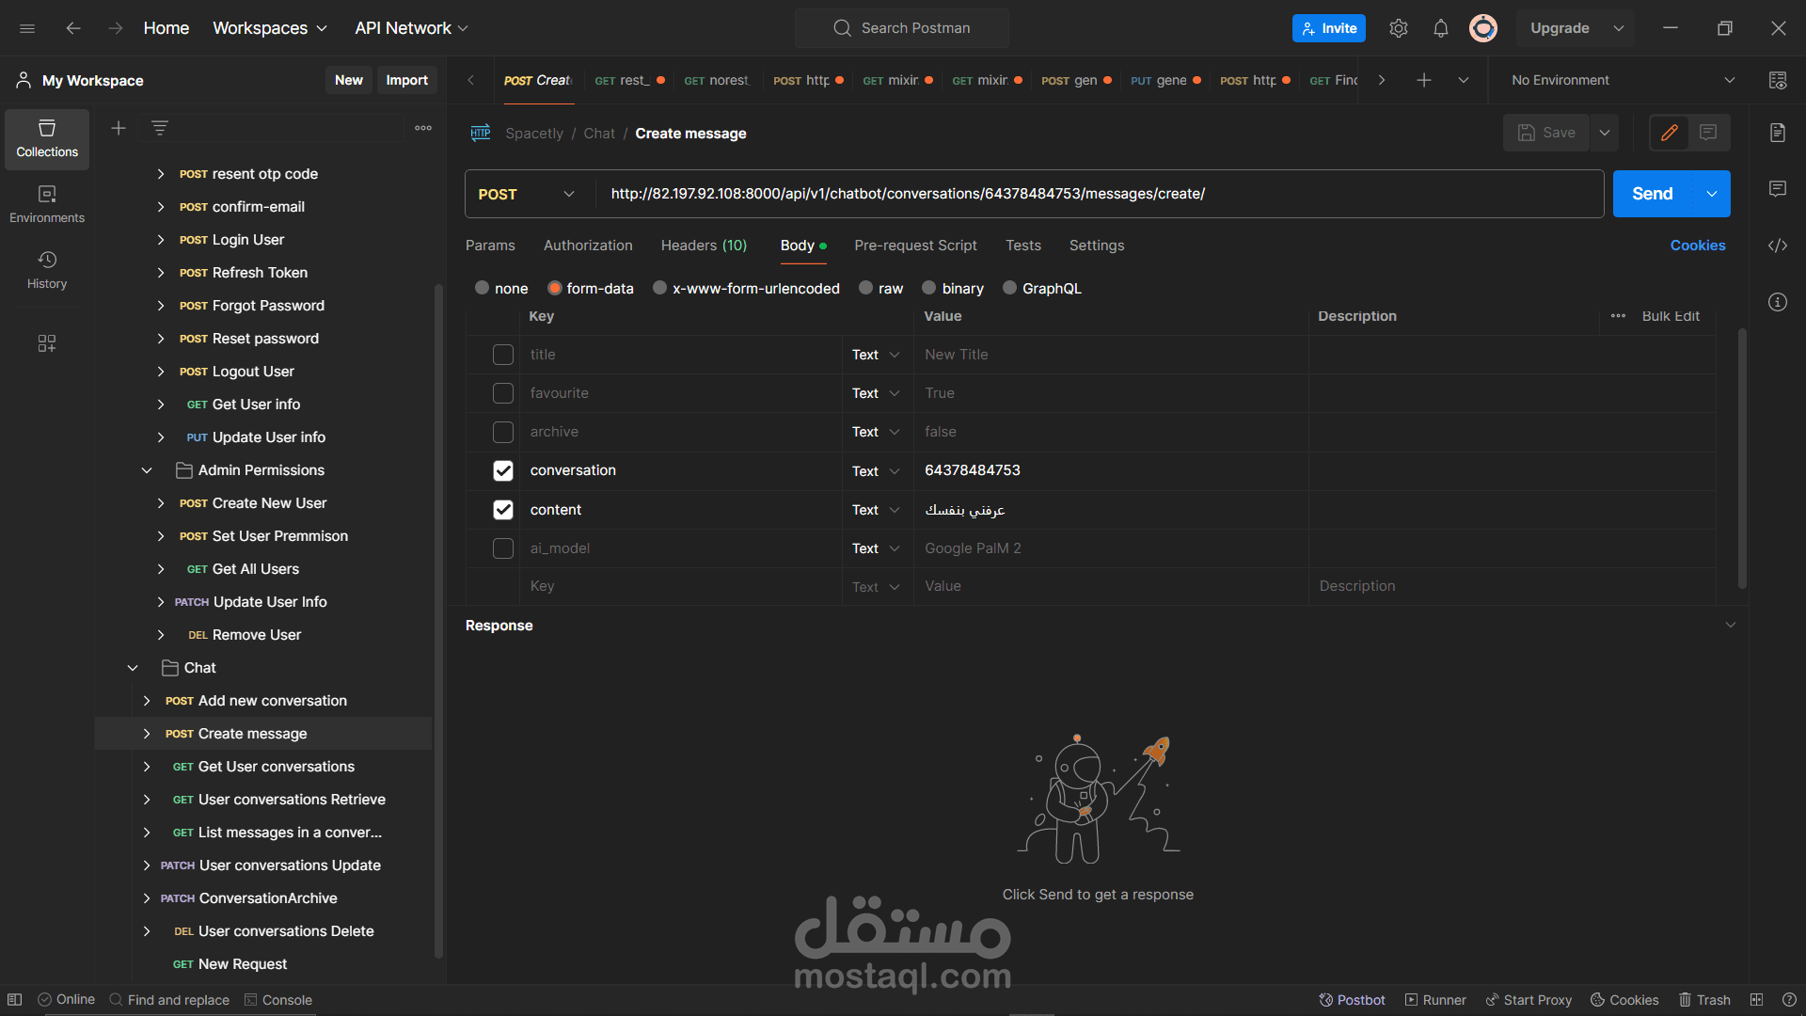Screen dimensions: 1806x1016
Task: Open the documentation panel icon
Action: point(1778,133)
